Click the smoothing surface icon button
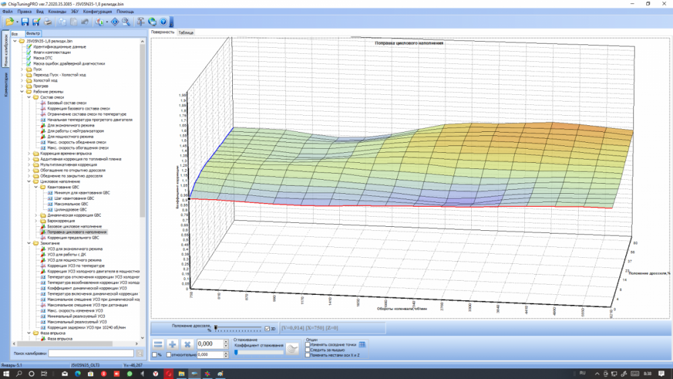 click(291, 348)
